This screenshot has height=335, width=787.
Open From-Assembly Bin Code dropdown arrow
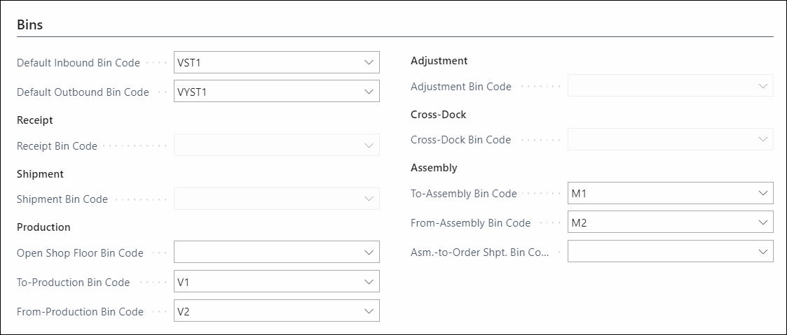pos(763,222)
